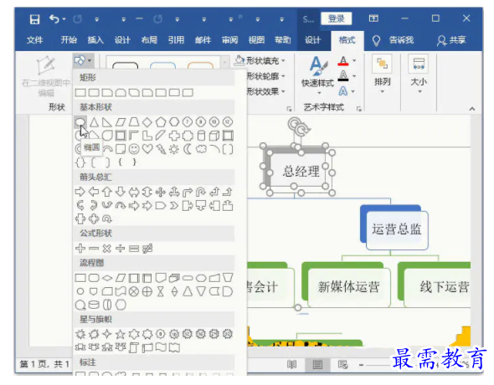Choose the Smiley Face shape

click(x=134, y=149)
